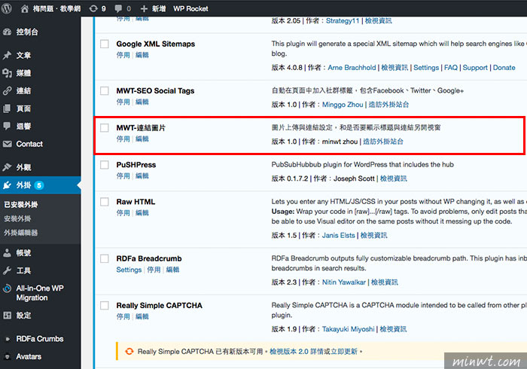Open the 外掛編輯器 submenu item
Image resolution: width=527 pixels, height=369 pixels.
pos(21,233)
